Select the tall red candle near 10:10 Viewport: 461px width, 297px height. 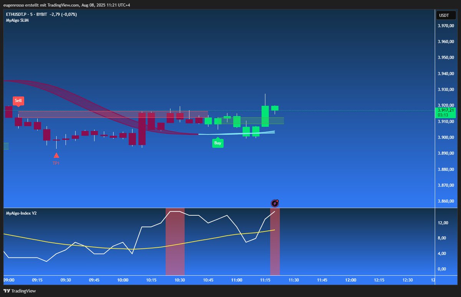click(142, 129)
